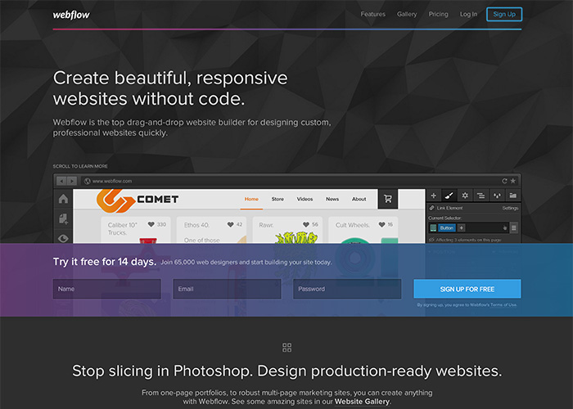This screenshot has height=409, width=573.
Task: Click the Log In link
Action: 468,14
